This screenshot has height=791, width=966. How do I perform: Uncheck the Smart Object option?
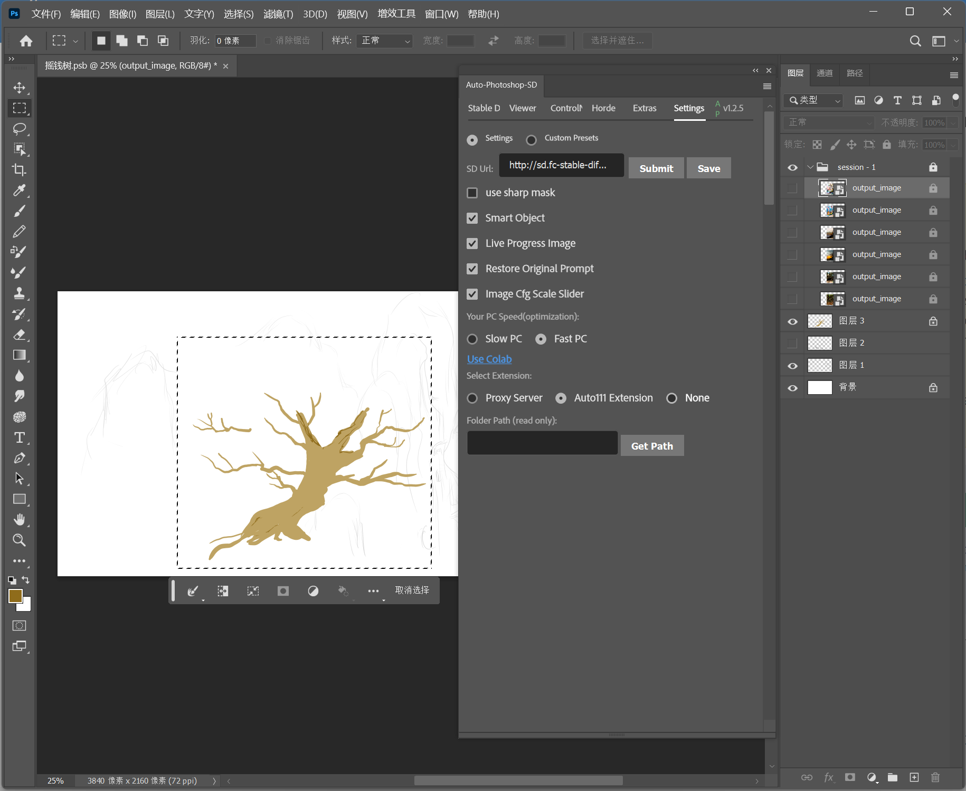tap(472, 218)
